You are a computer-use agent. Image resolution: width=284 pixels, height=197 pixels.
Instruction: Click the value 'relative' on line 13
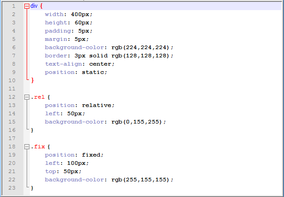click(97, 105)
